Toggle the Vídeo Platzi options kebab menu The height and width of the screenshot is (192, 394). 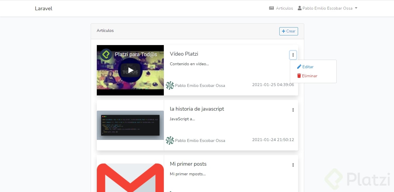(293, 55)
